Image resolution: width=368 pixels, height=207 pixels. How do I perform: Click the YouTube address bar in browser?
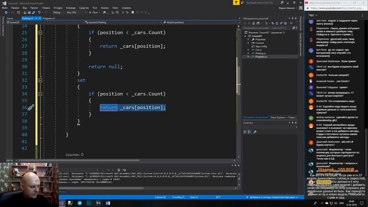pyautogui.click(x=336, y=8)
